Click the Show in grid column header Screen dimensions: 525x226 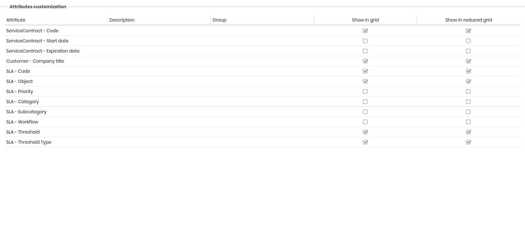click(x=365, y=20)
